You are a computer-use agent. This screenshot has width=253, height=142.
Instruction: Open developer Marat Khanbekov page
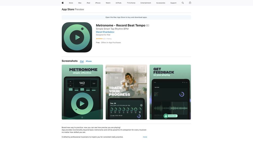coord(105,32)
